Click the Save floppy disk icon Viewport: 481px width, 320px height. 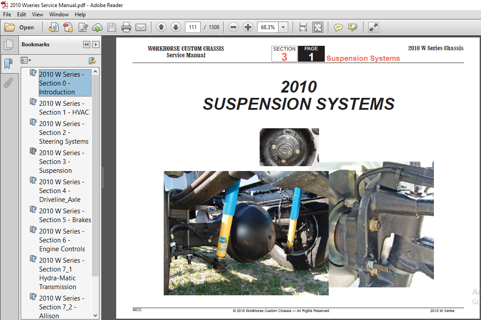[112, 27]
